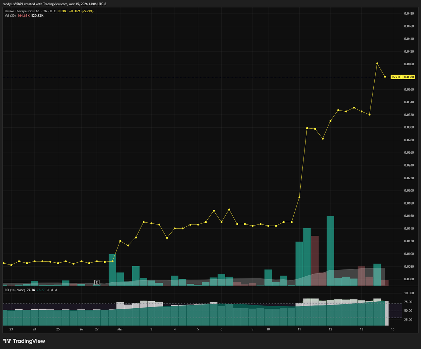Click the 0.0460 price axis label
The image size is (421, 349).
point(409,26)
